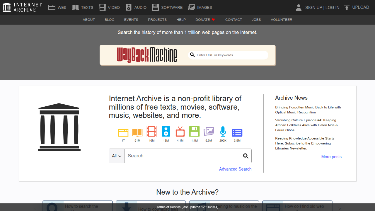Click the user avatar icon
Image resolution: width=375 pixels, height=211 pixels.
pyautogui.click(x=299, y=7)
